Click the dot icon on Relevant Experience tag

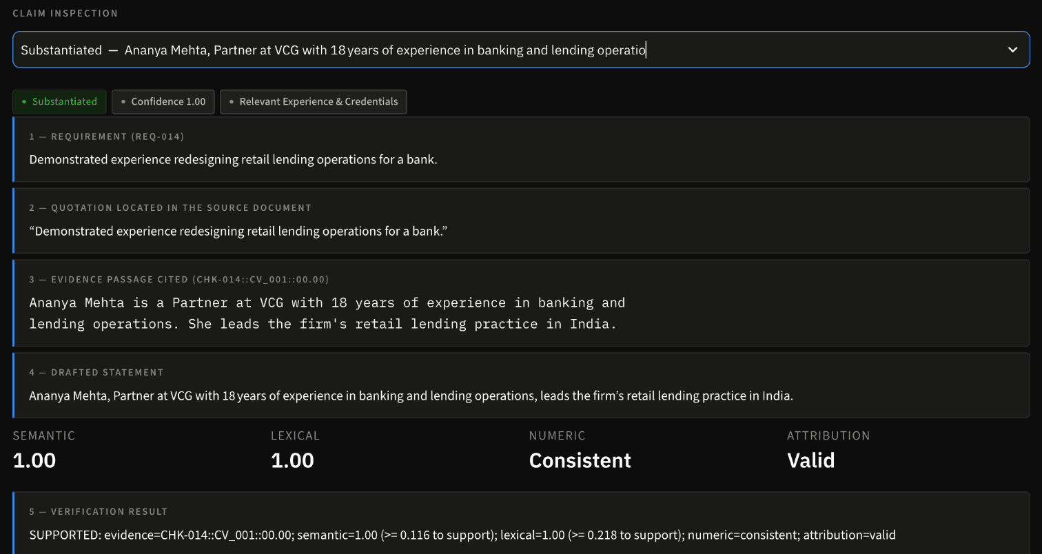232,101
